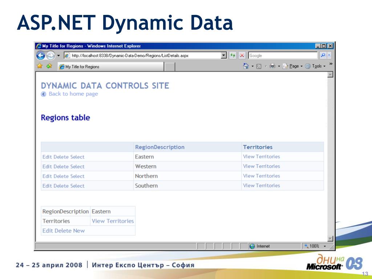Click the magnifier search button
The image size is (372, 279).
tap(323, 55)
